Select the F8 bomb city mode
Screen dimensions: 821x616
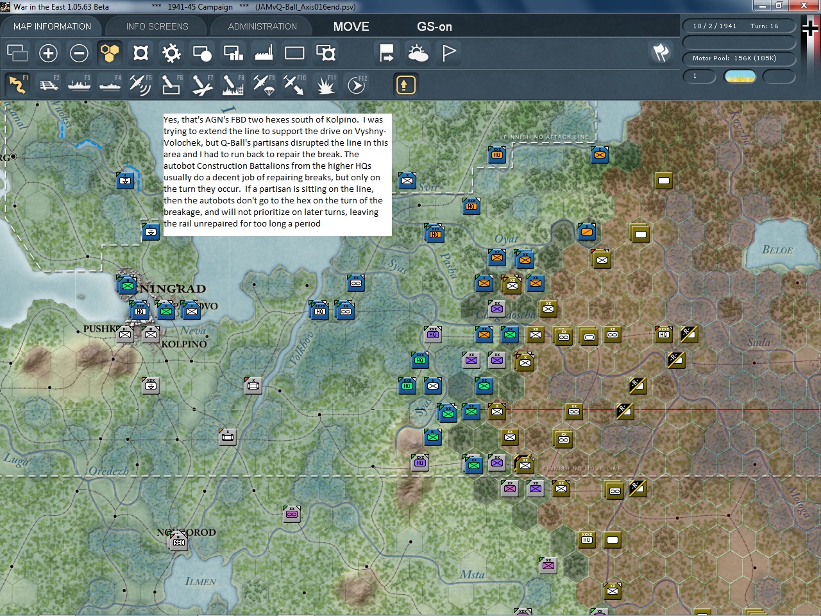click(x=233, y=85)
